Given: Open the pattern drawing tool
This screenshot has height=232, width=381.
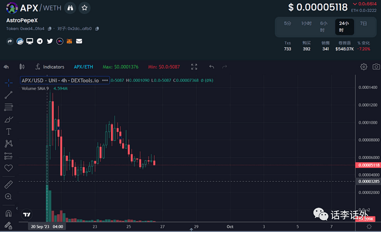Looking at the screenshot, I should point(8,144).
